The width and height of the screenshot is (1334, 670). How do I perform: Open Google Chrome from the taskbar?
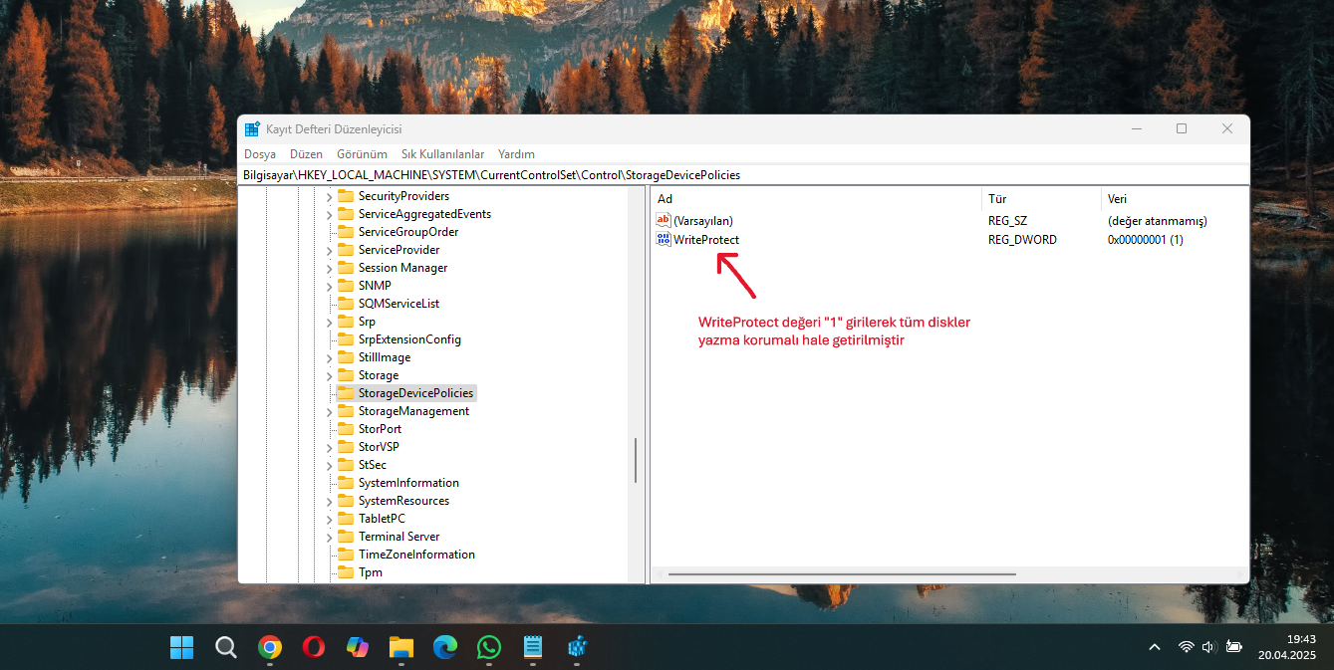269,648
